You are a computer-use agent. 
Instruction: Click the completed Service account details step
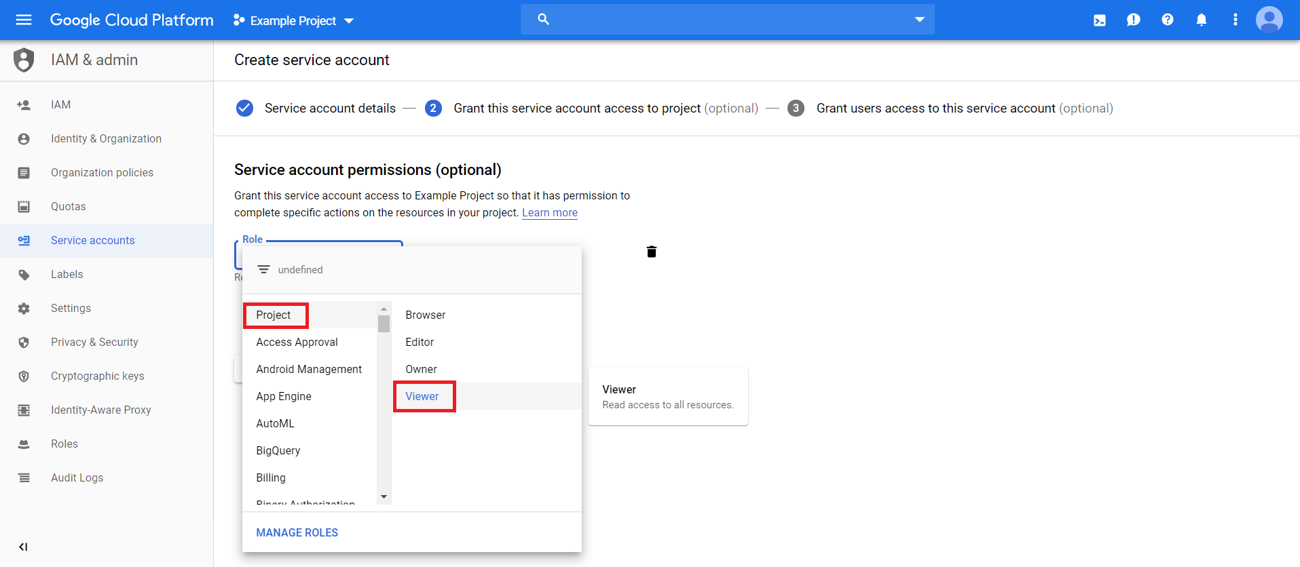[x=316, y=108]
